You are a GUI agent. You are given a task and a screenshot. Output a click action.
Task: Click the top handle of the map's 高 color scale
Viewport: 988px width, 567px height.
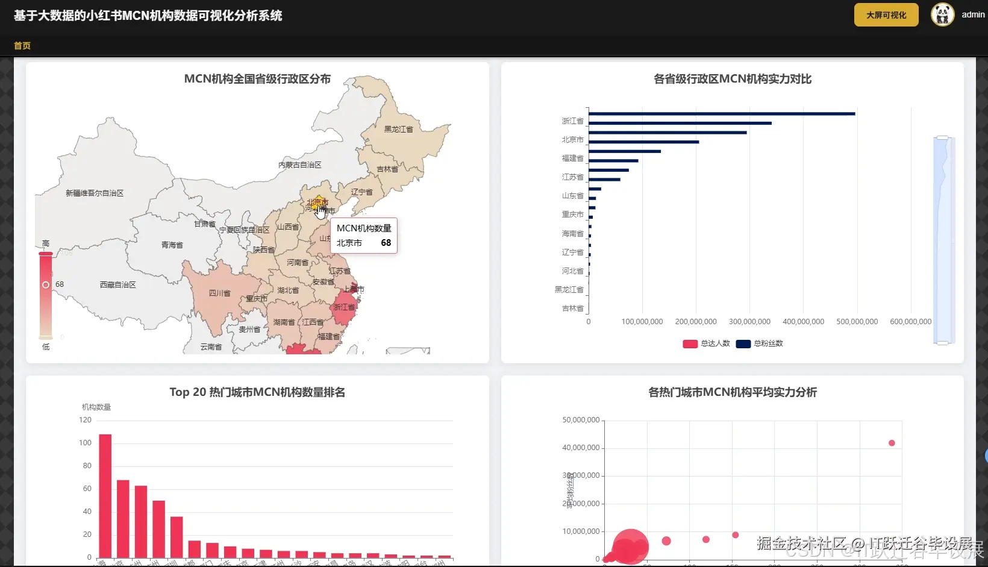46,254
